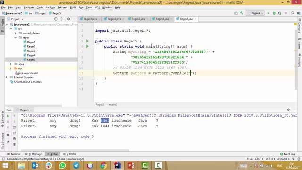This screenshot has height=170, width=302.
Task: Open the Terminal tool window
Action: pos(14,154)
